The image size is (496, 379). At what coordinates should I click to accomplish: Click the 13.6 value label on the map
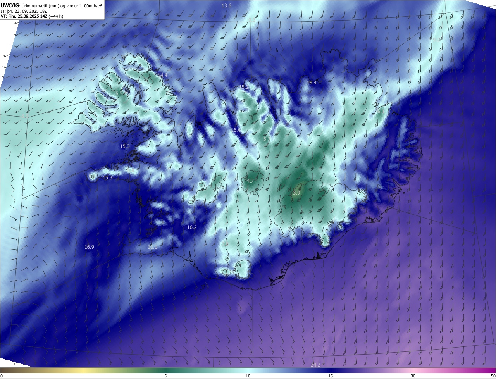[x=226, y=5]
